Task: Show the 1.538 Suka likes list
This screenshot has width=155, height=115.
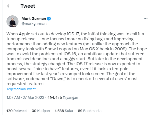Action: point(64,111)
